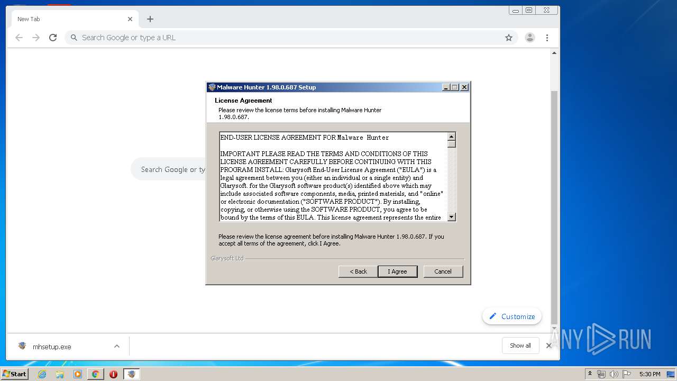This screenshot has width=677, height=381.
Task: Reload the Chrome page
Action: pos(53,38)
